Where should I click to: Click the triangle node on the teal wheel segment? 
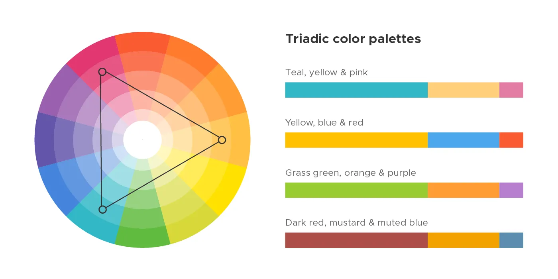click(x=103, y=209)
